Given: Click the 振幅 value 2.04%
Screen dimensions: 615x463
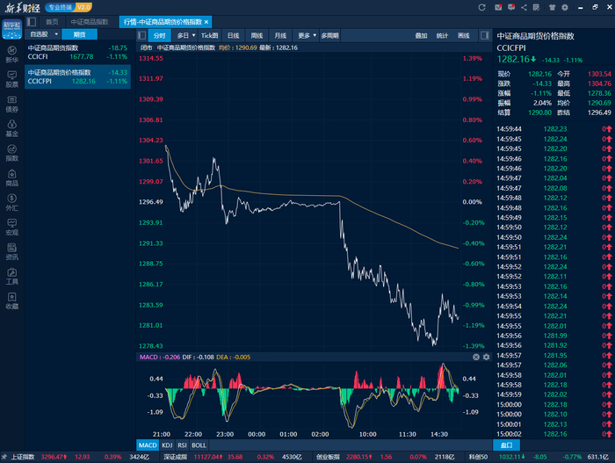Looking at the screenshot, I should tap(542, 103).
